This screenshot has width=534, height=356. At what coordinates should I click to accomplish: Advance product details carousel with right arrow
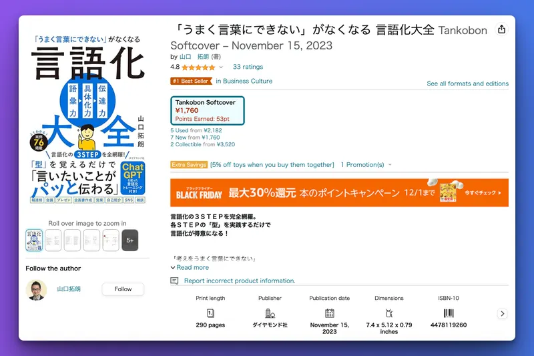tap(503, 314)
